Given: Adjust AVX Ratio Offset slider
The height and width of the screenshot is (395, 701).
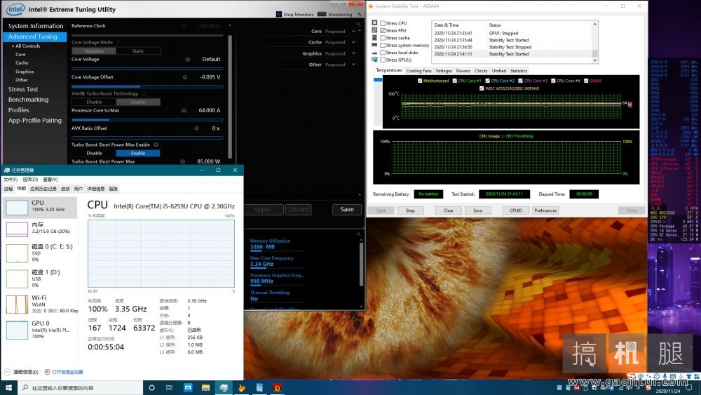Looking at the screenshot, I should tap(147, 138).
